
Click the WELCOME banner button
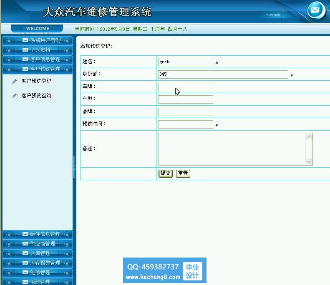(37, 29)
